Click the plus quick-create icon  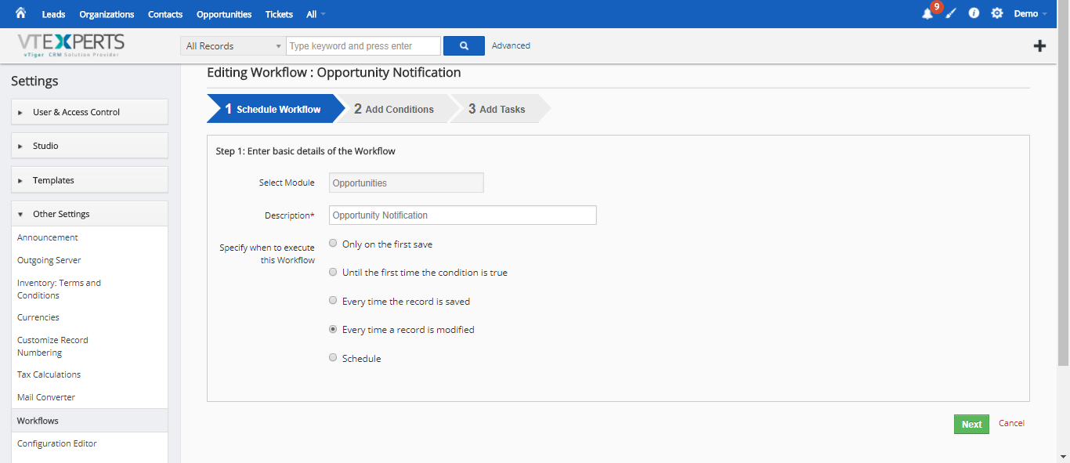coord(1039,46)
